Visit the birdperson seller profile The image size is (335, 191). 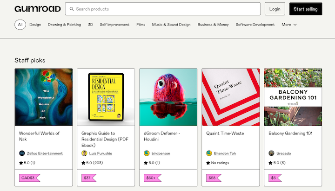161,153
